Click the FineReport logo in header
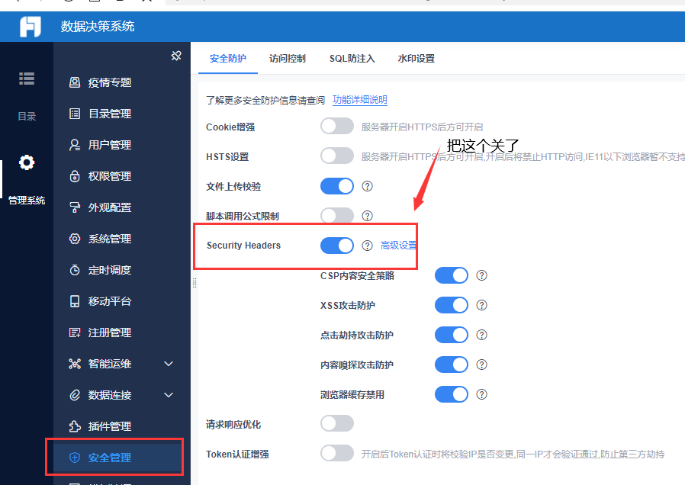Screen dimensions: 685x485 tap(31, 27)
